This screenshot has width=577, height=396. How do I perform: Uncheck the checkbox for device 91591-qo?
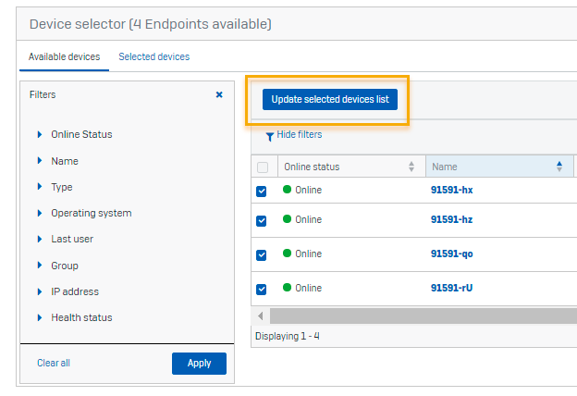click(262, 254)
